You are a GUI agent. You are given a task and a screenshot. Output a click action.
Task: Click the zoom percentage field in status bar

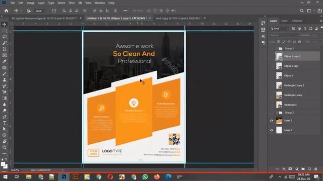pyautogui.click(x=15, y=170)
